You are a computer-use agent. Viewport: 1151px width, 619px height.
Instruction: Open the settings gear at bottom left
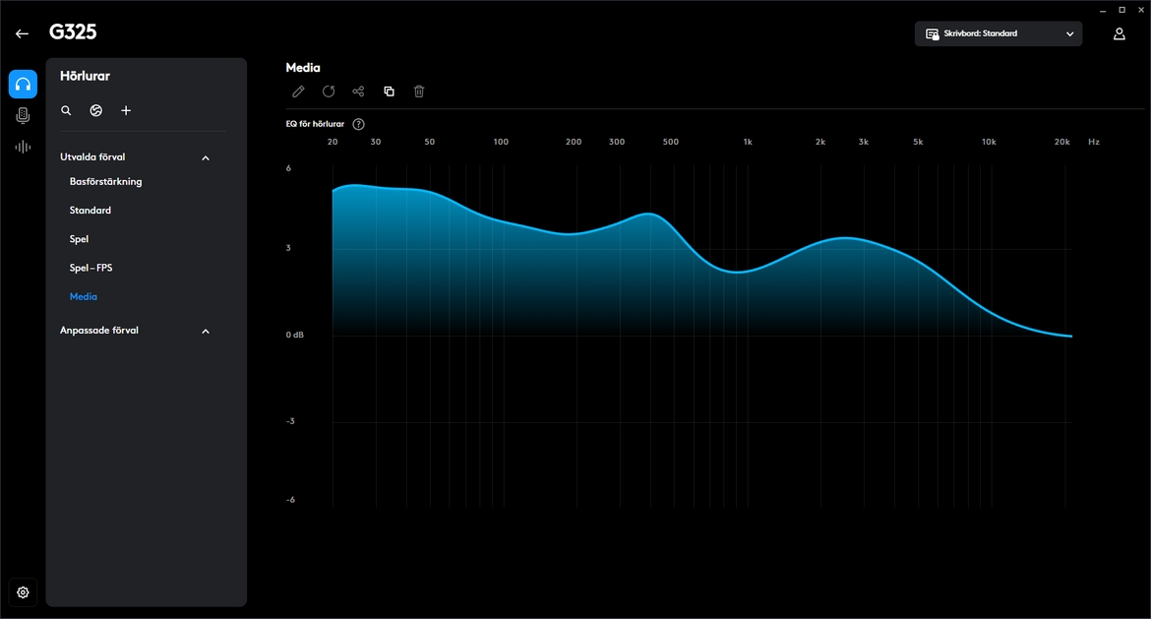pos(23,592)
